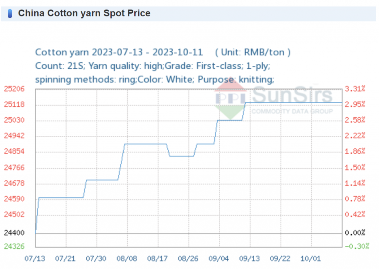Select the 08/26 date label on the x-axis
The height and width of the screenshot is (269, 379).
click(188, 258)
